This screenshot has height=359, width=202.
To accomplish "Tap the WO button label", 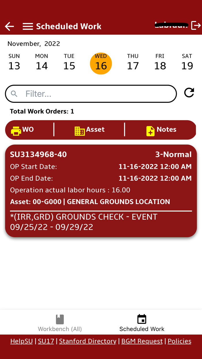I will coord(28,129).
